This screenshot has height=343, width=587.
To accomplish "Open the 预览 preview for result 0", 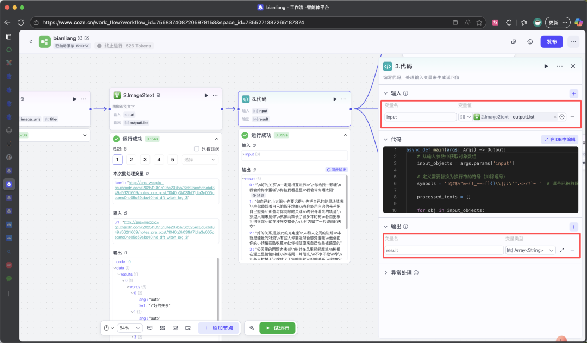I will 258,195.
